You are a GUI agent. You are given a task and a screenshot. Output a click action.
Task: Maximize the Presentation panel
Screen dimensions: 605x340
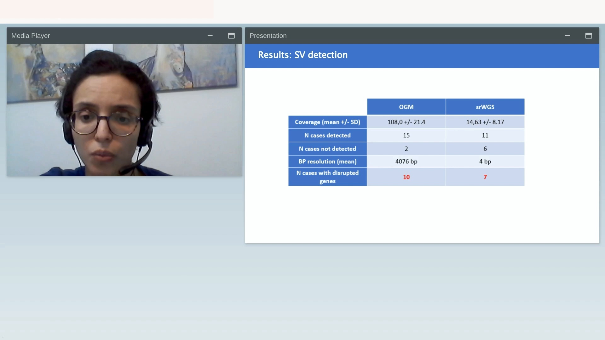tap(589, 36)
